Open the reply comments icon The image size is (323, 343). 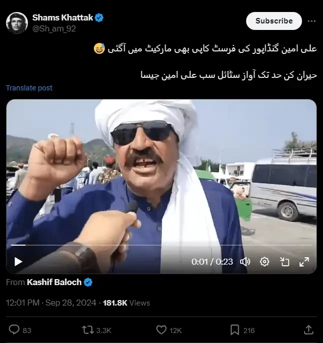pyautogui.click(x=14, y=330)
